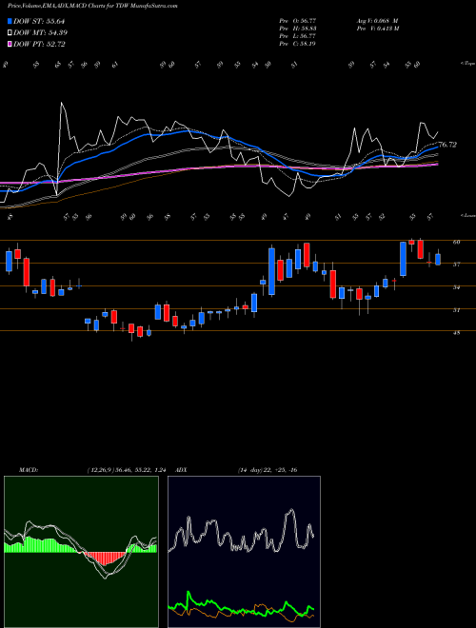Click the Tops marker label at right
476x628 pixels.
468,64
